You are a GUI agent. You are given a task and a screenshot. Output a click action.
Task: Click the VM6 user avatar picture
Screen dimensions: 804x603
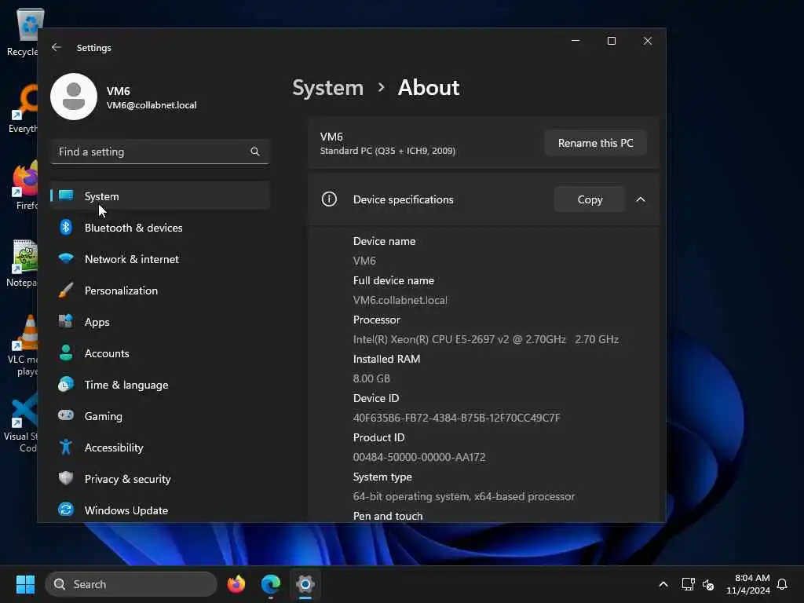click(x=74, y=97)
